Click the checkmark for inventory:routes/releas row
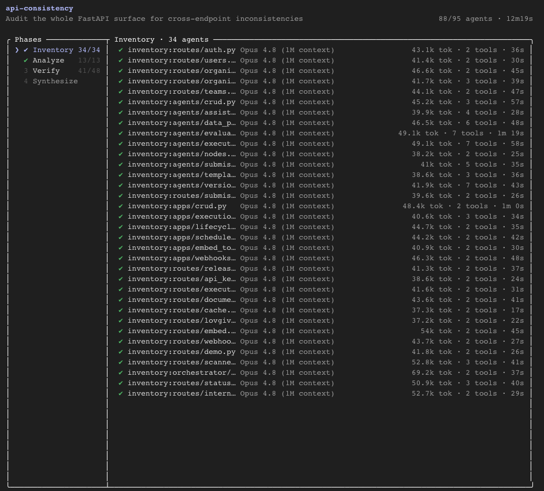Screen dimensions: 544x491 [x=121, y=268]
